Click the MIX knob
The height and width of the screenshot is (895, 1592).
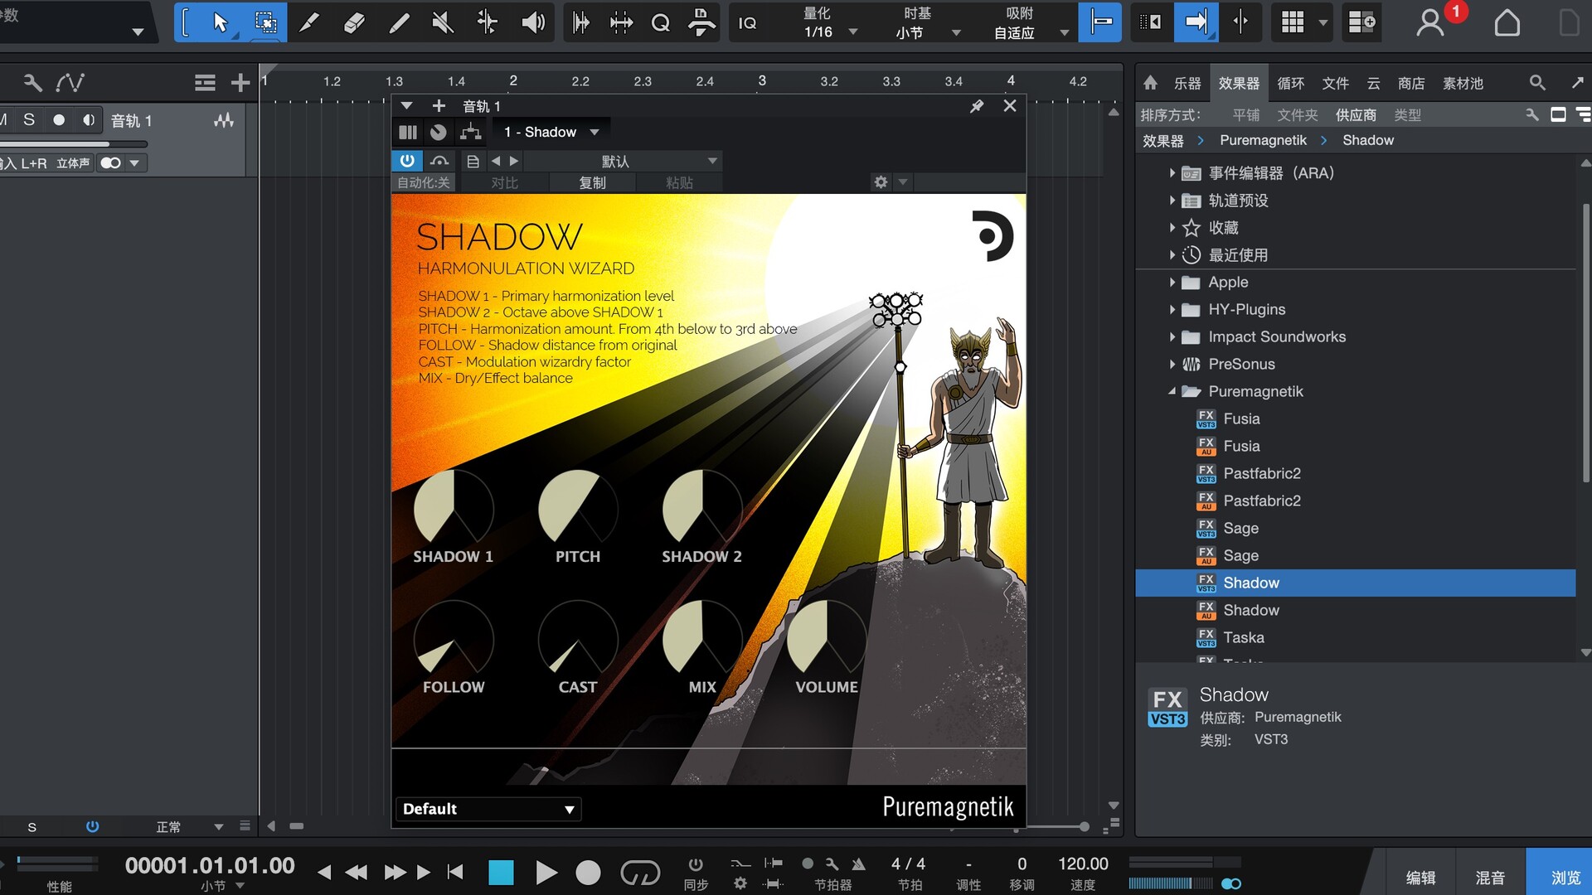point(702,638)
